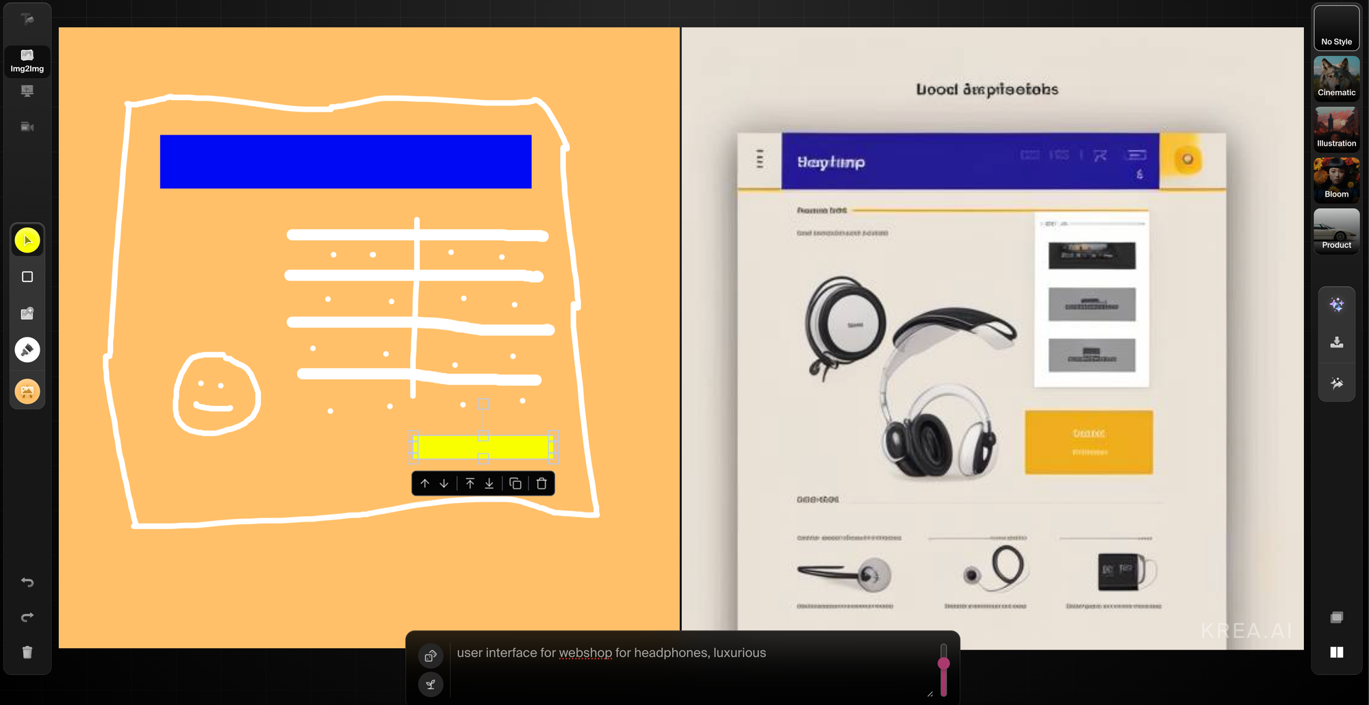
Task: Click the sparkle enhance icon
Action: click(1336, 305)
